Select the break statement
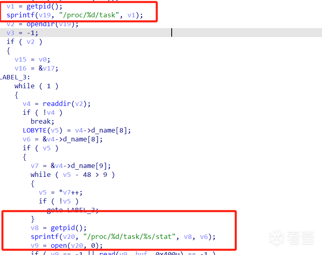This screenshot has width=322, height=255. click(42, 121)
